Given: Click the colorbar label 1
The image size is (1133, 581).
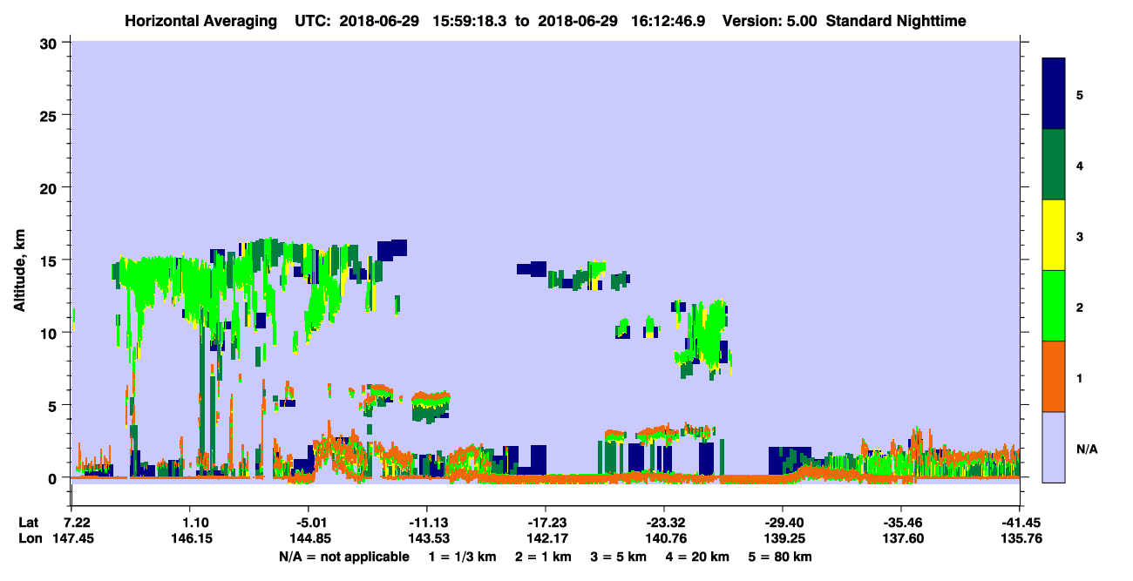Looking at the screenshot, I should click(x=1080, y=378).
